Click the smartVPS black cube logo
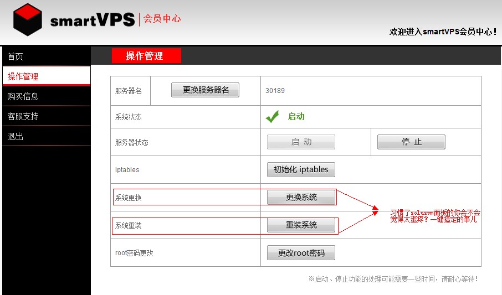 [28, 20]
